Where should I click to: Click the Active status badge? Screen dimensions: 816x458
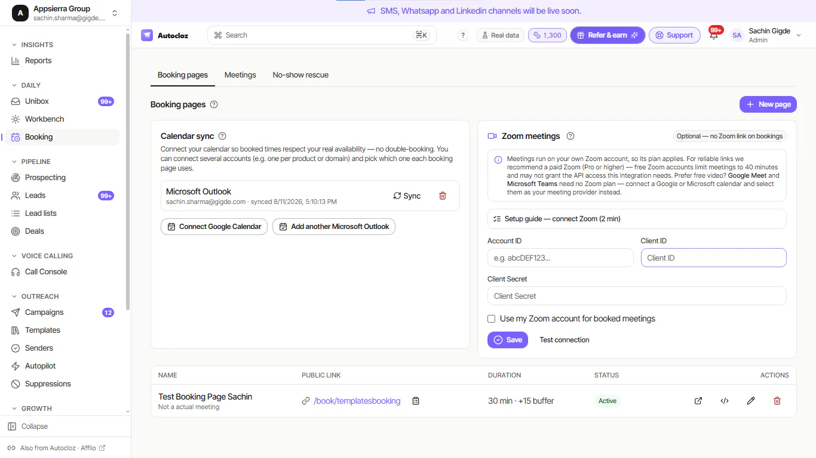click(608, 401)
